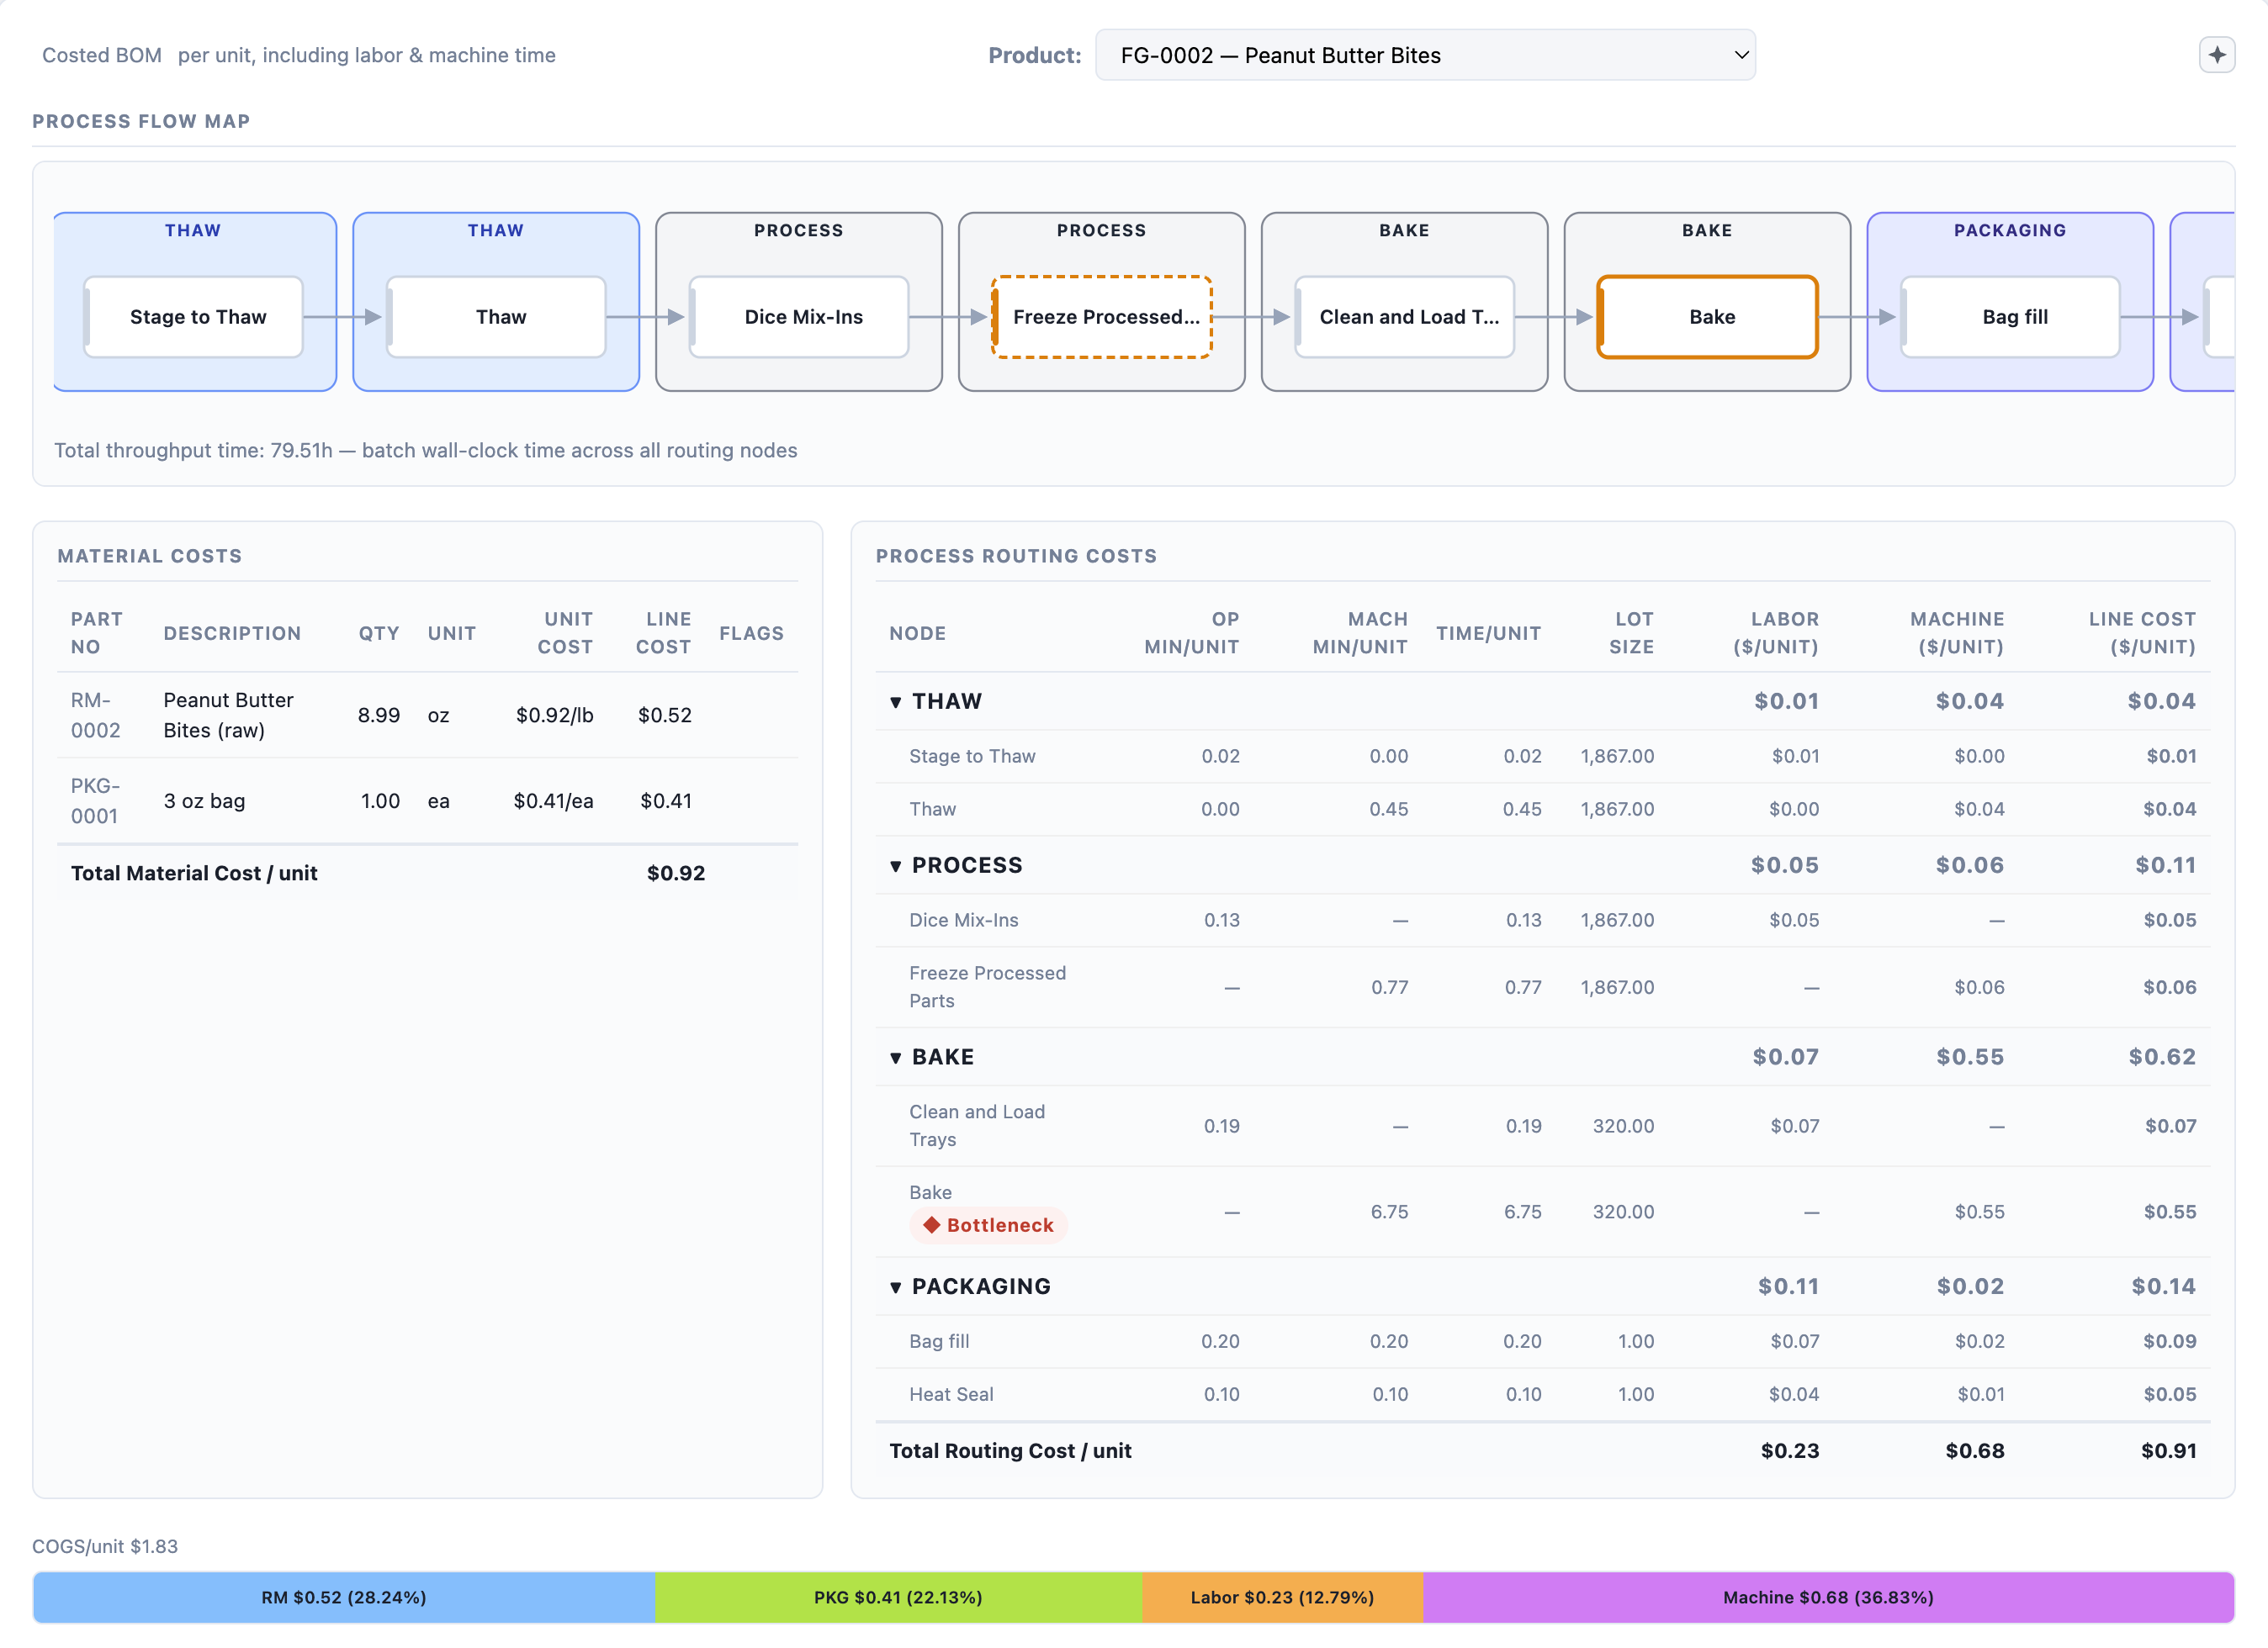This screenshot has width=2268, height=1648.
Task: Click the sparkle icon button at top right
Action: click(2216, 55)
